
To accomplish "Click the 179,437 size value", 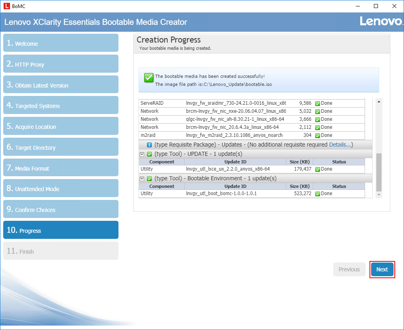I will tap(302, 169).
